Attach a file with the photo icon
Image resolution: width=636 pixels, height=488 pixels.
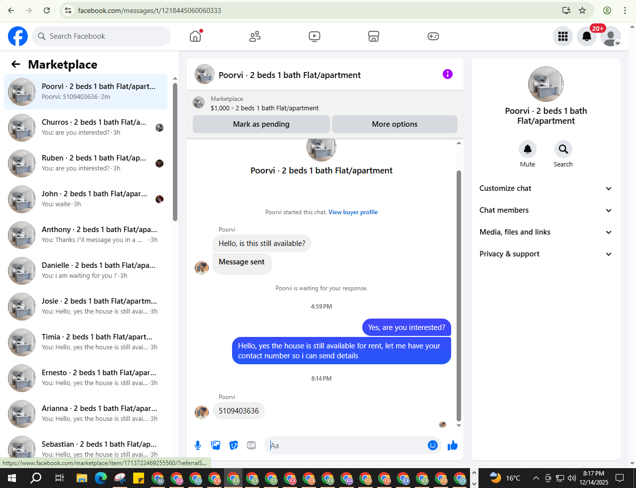216,445
